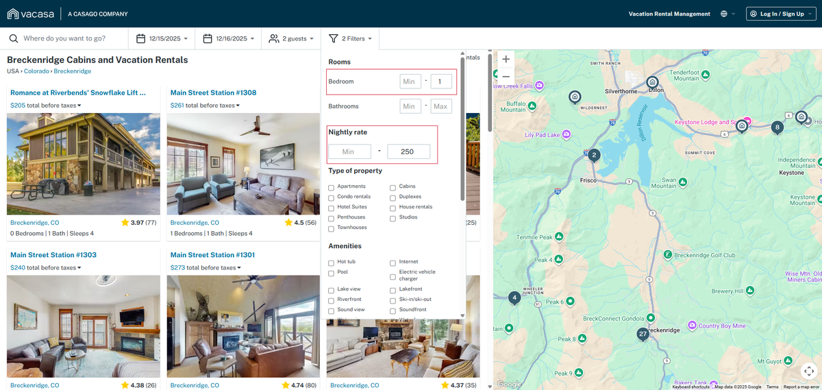Viewport: 822px width, 390px height.
Task: Zoom in on the map
Action: (x=506, y=60)
